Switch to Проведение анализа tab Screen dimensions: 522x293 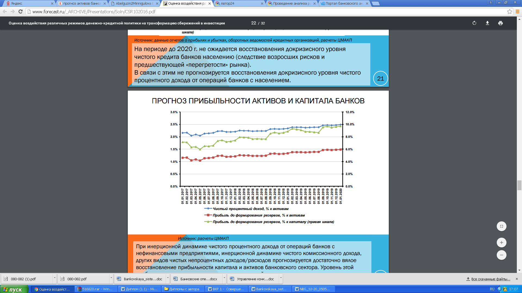click(290, 4)
